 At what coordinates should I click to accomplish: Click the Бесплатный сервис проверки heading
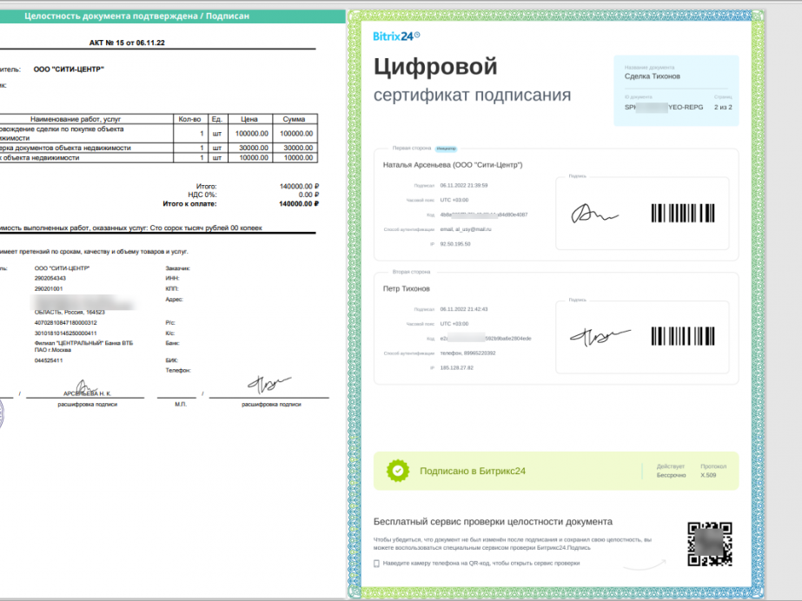point(493,522)
